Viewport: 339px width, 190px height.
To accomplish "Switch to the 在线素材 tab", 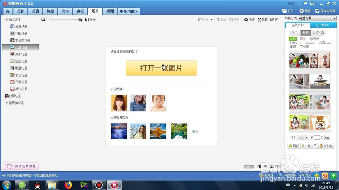I will (298, 25).
